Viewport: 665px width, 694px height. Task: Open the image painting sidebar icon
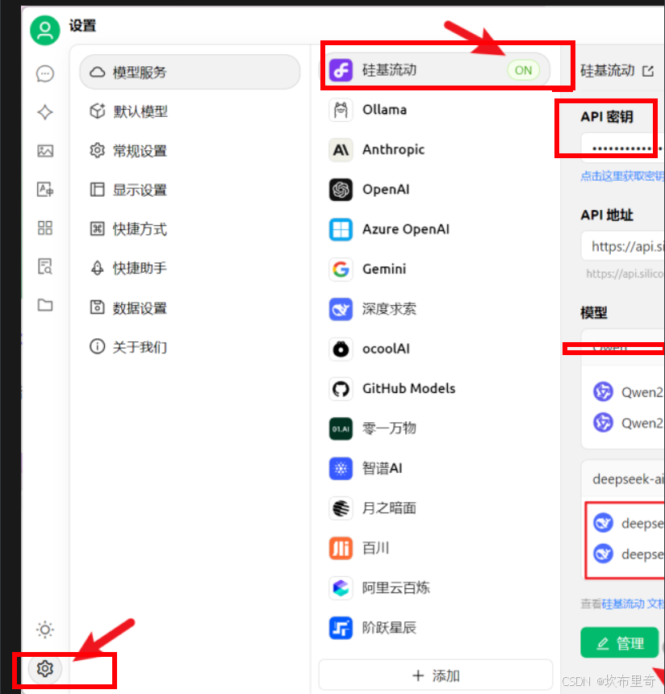(44, 151)
